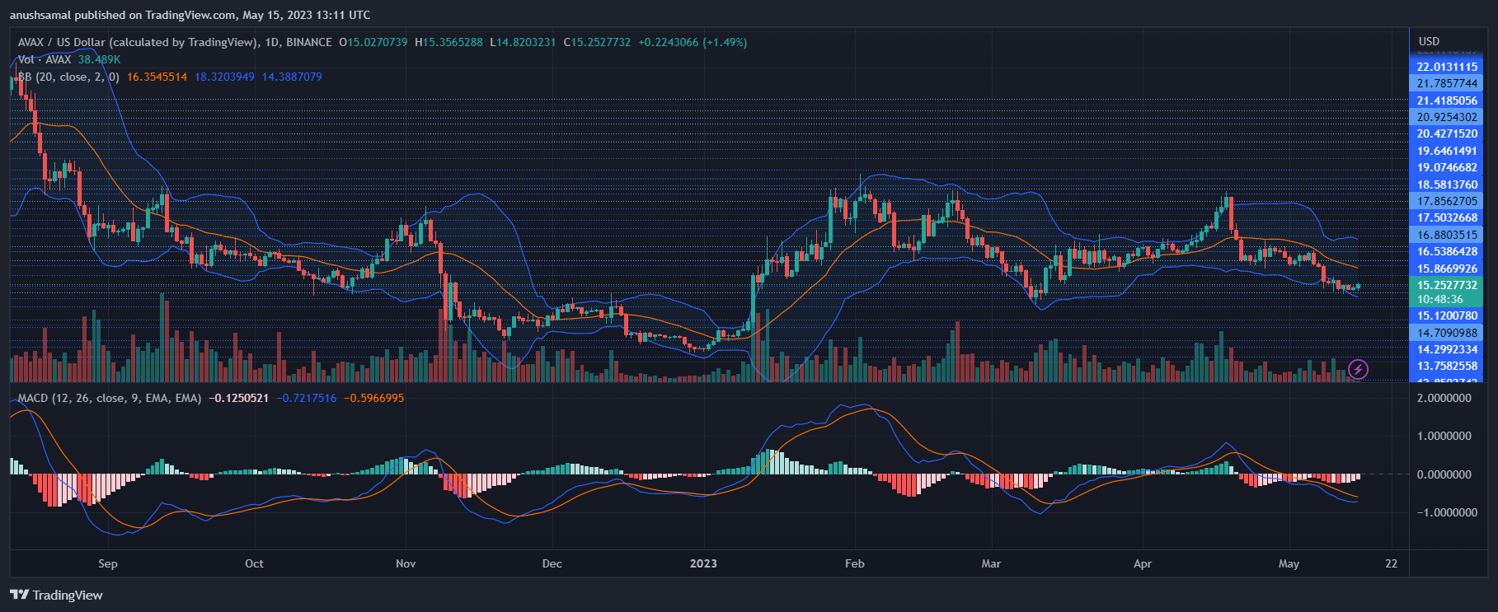Click the MACD line value −0.7217516
This screenshot has height=612, width=1498.
pyautogui.click(x=307, y=398)
